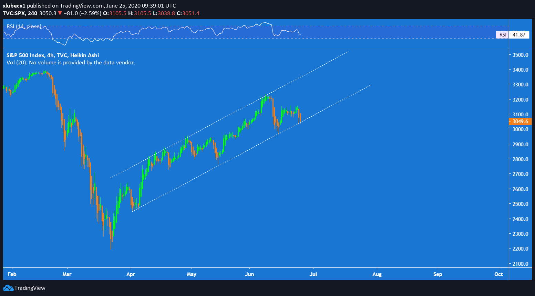Screen dimensions: 535x296
Task: Open the RSI (14, close) indicator legend
Action: [x=24, y=27]
